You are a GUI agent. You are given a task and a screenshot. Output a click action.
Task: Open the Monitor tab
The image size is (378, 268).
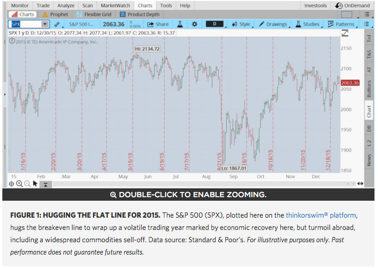pyautogui.click(x=19, y=5)
